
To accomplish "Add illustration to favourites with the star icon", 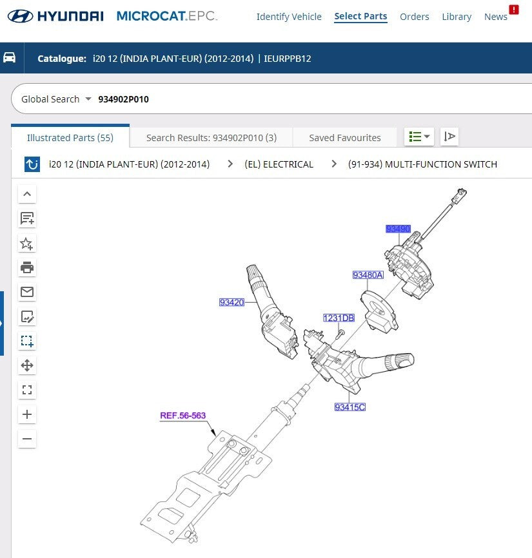I will click(27, 244).
